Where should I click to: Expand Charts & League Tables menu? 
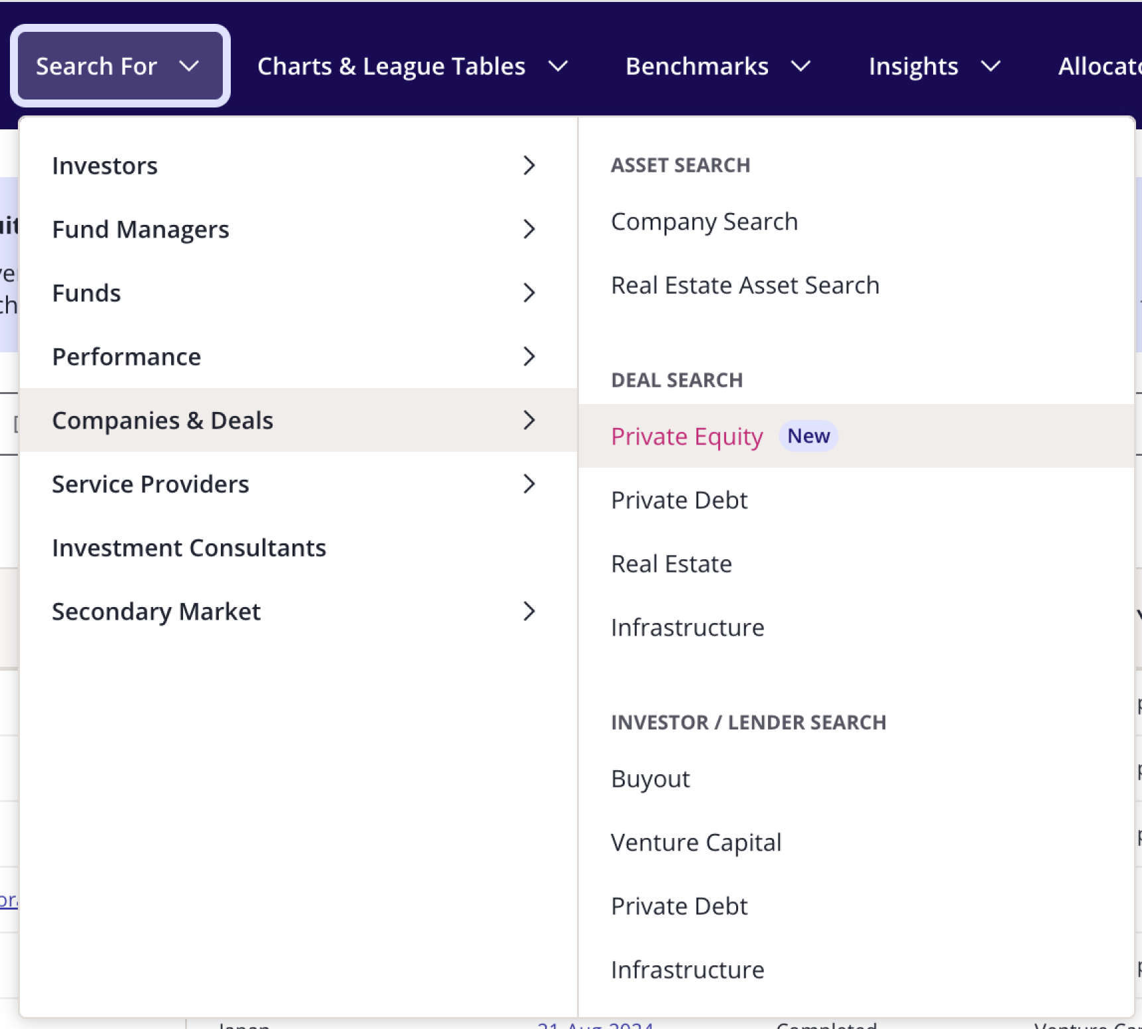click(412, 66)
